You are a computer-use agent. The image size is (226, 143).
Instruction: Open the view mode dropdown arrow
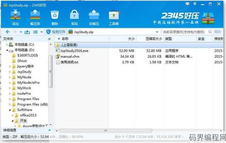42,32
